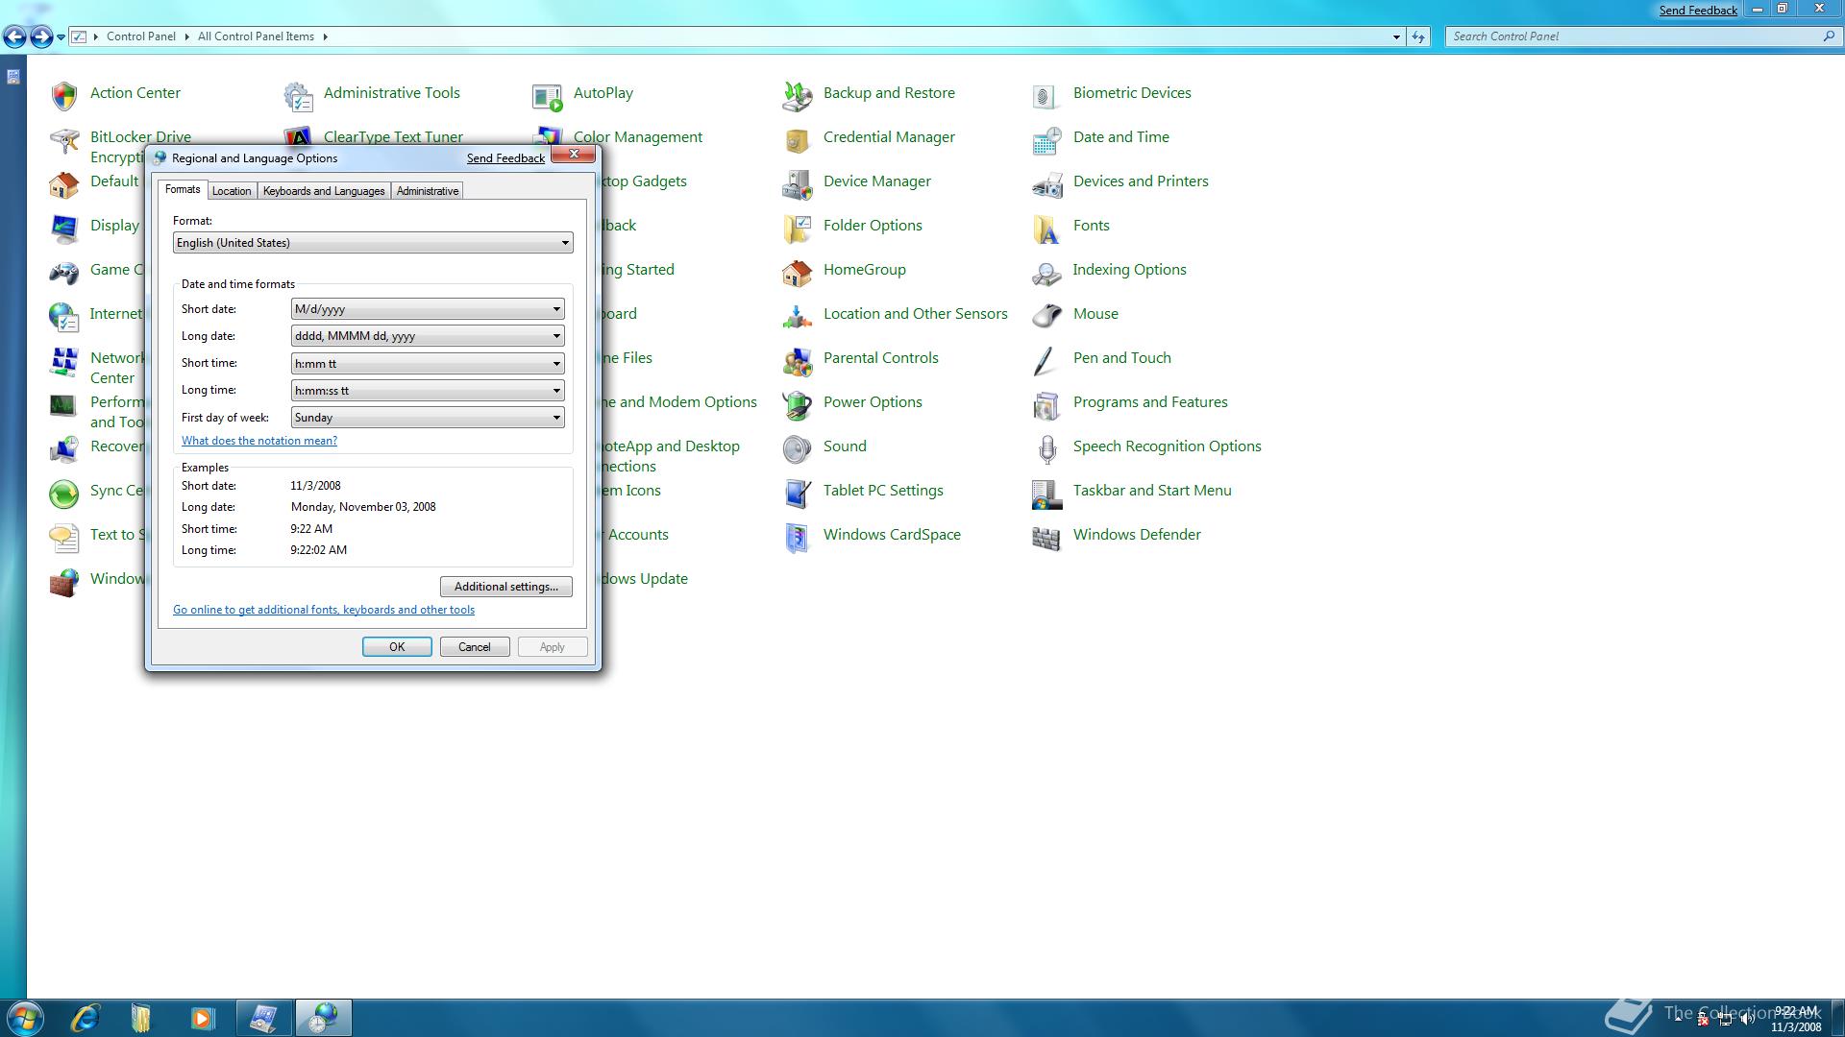This screenshot has width=1845, height=1037.
Task: Click Send Feedback in main window title bar
Action: point(1698,11)
